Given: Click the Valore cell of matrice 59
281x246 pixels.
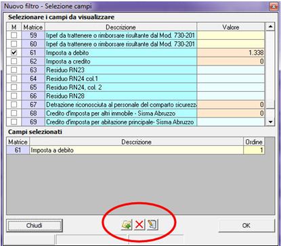Looking at the screenshot, I should click(230, 35).
